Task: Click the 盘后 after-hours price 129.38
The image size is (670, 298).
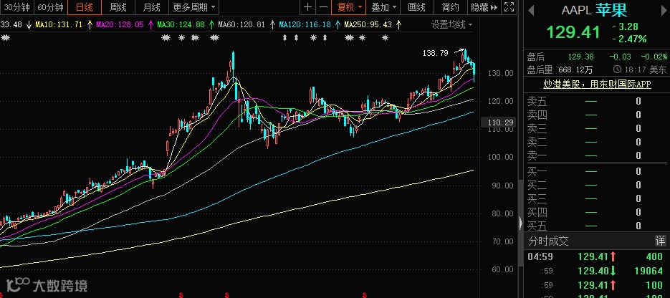Action: [x=580, y=57]
